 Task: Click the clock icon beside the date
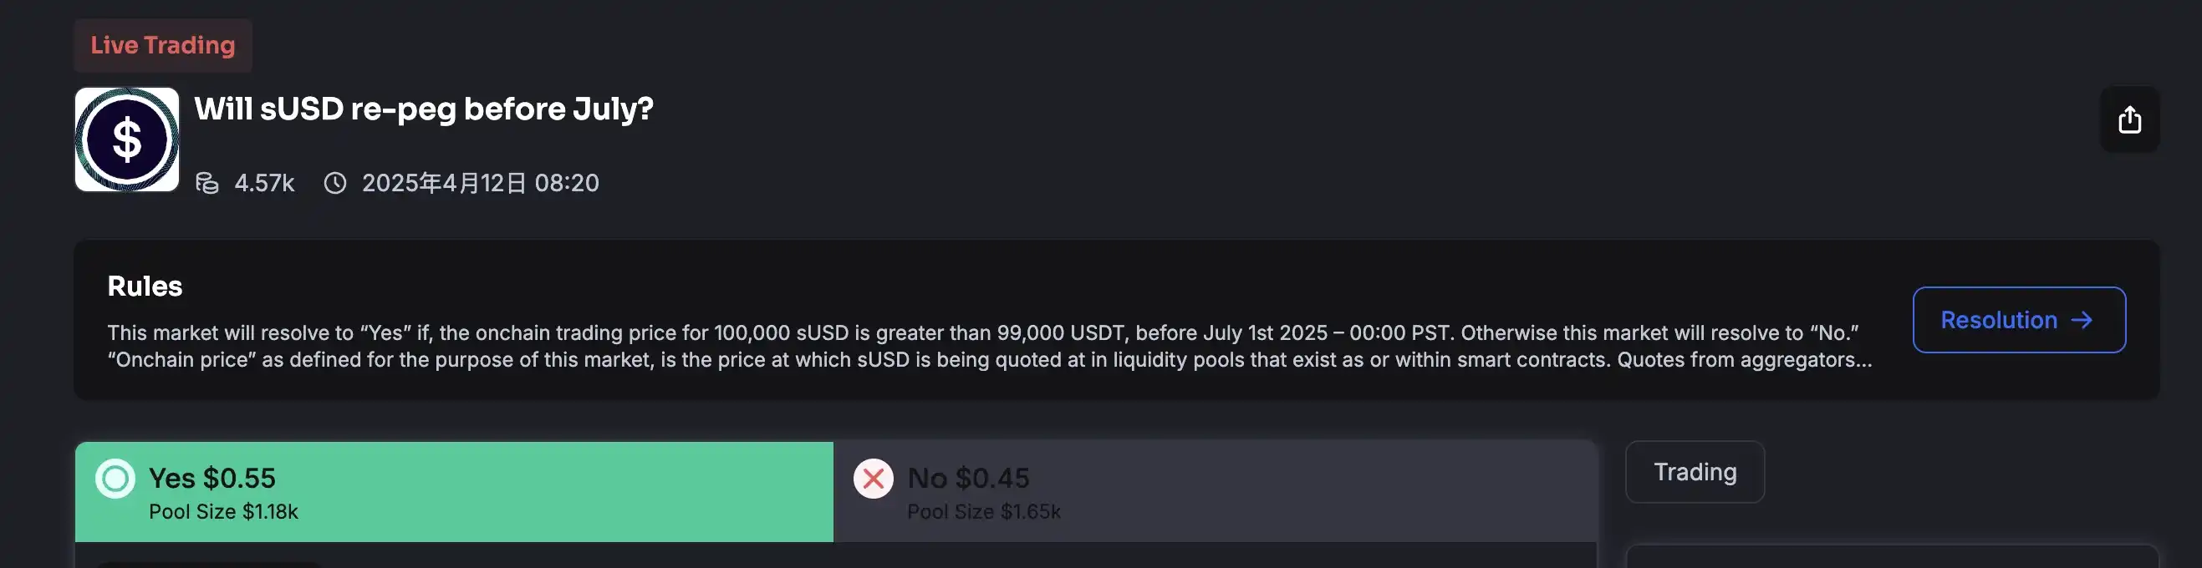coord(335,183)
